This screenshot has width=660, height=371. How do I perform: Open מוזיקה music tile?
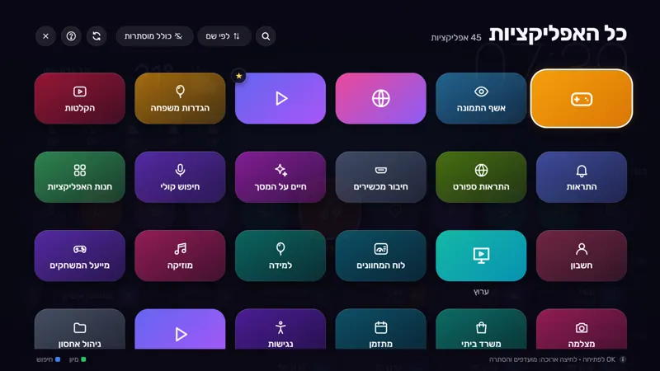[x=180, y=256]
